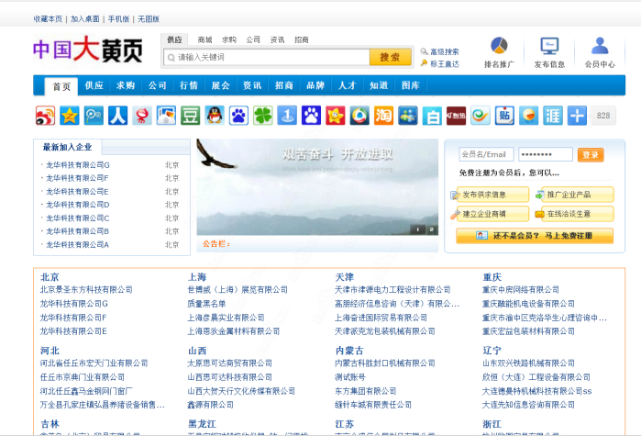The image size is (641, 436).
Task: Click the 建立企业商铺 button
Action: click(490, 214)
